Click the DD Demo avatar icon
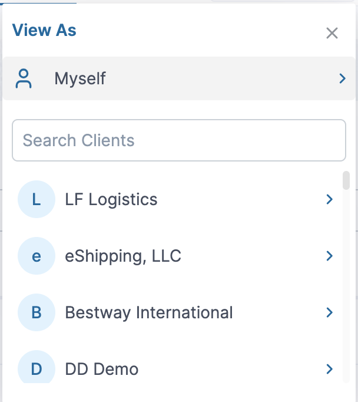 37,369
